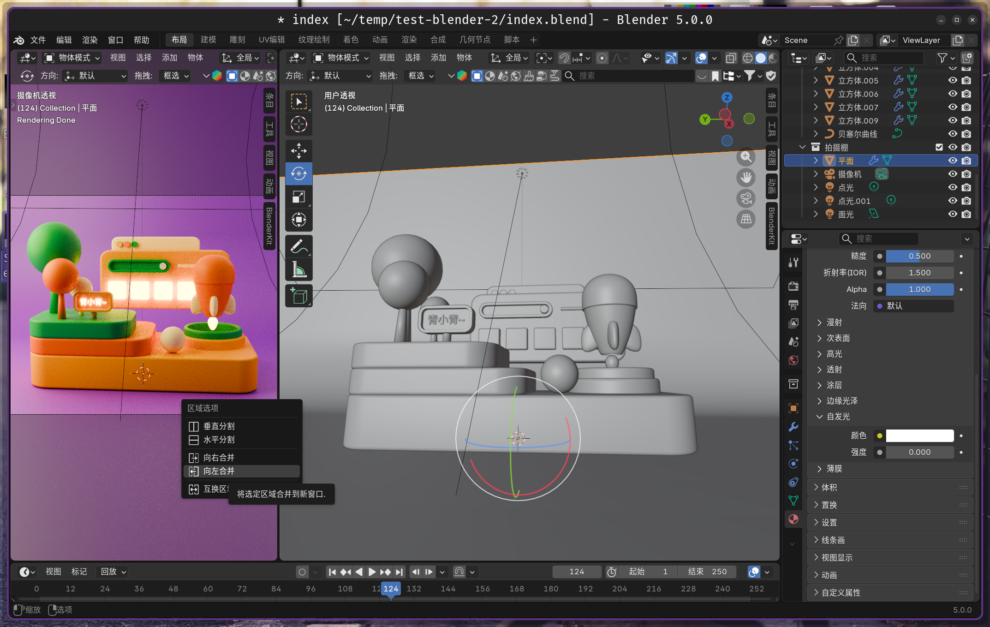The image size is (990, 627).
Task: Open the 物体模式 dropdown in right viewport
Action: (341, 58)
